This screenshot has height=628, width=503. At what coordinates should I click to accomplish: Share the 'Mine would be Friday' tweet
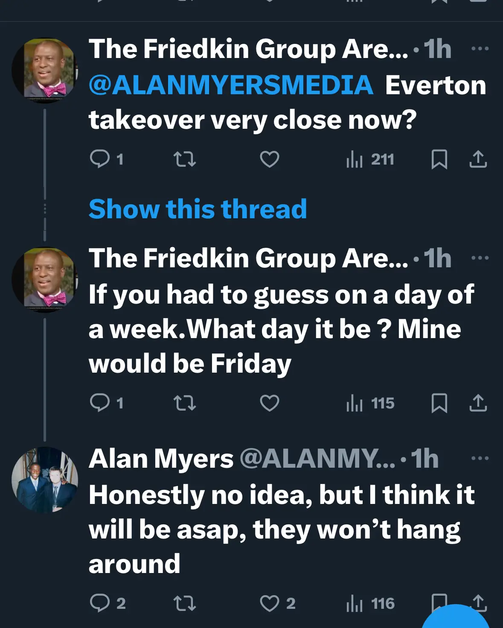click(x=478, y=403)
